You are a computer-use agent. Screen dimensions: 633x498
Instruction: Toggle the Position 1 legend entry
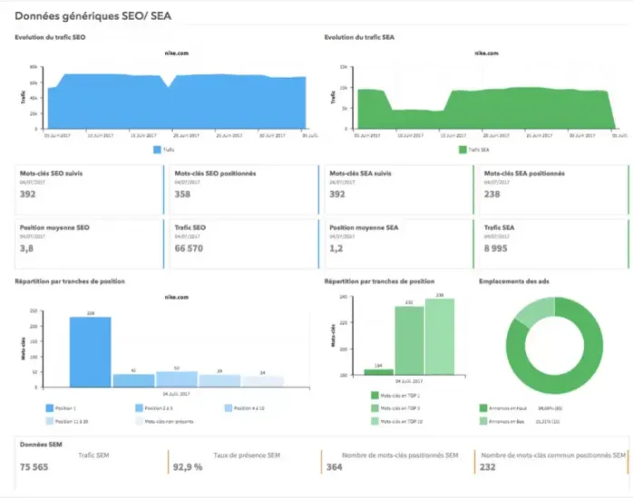click(x=61, y=408)
